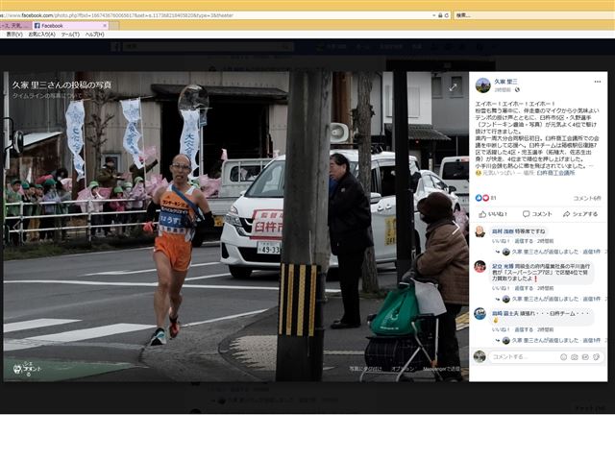Click the Messengerで送信 link below photo
The height and width of the screenshot is (460, 615).
click(441, 369)
